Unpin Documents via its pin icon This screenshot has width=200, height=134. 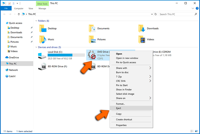[32, 37]
